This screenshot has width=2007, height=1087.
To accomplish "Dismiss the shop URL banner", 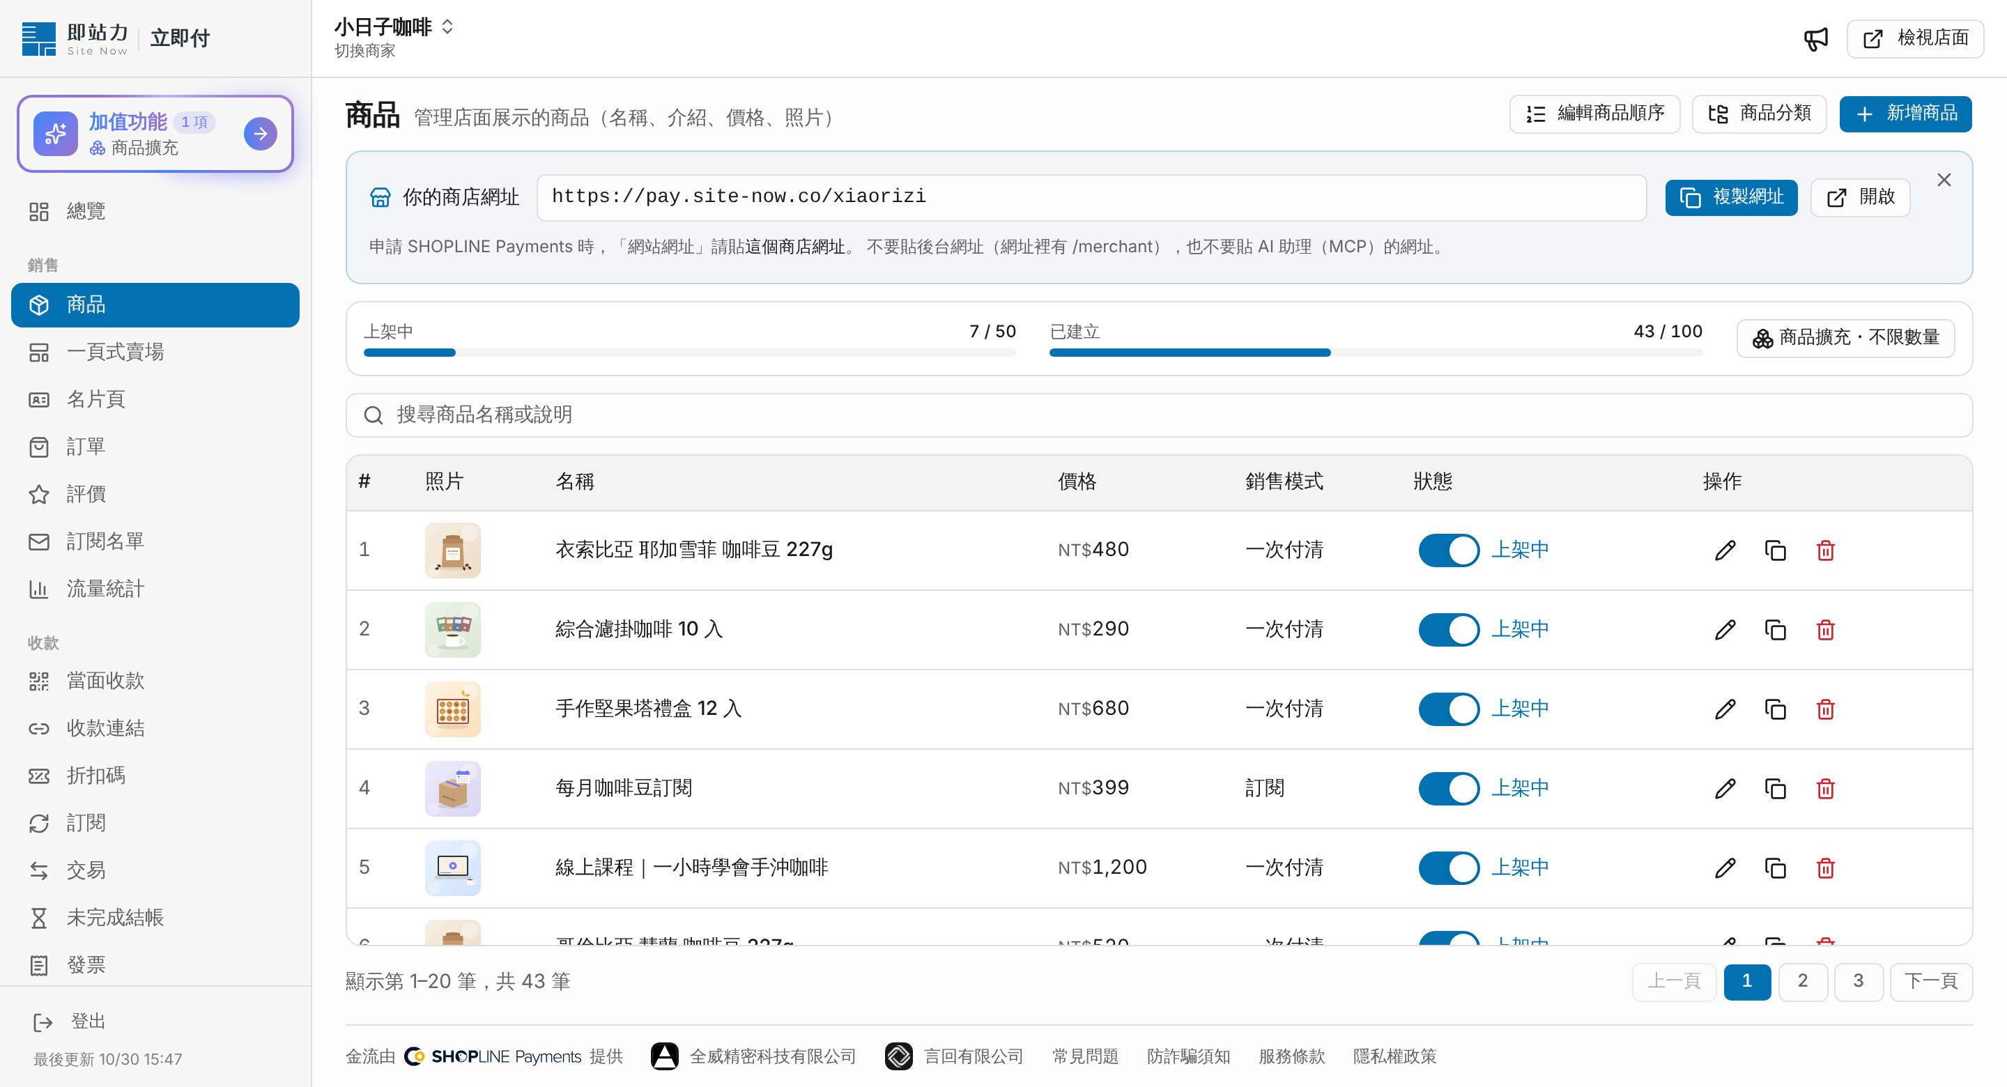I will point(1944,180).
